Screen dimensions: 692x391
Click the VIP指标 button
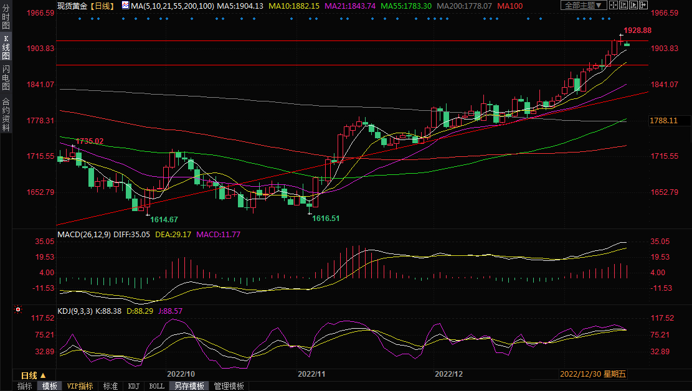(80, 386)
